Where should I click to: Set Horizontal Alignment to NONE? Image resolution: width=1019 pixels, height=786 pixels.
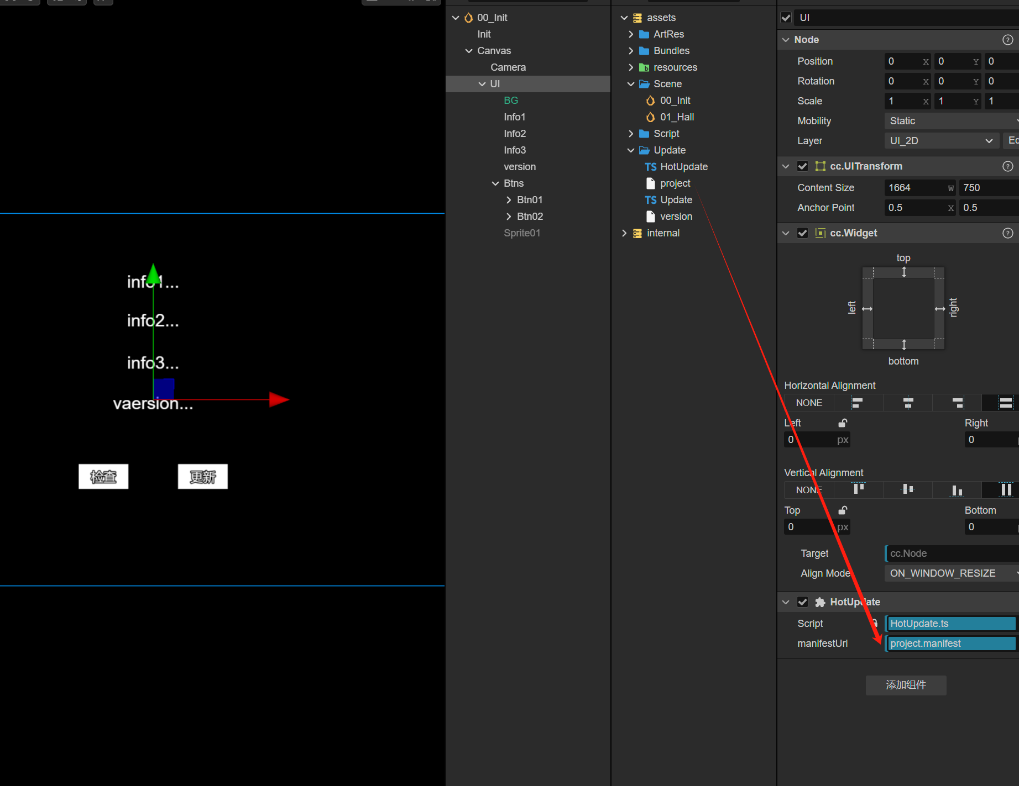pos(809,403)
